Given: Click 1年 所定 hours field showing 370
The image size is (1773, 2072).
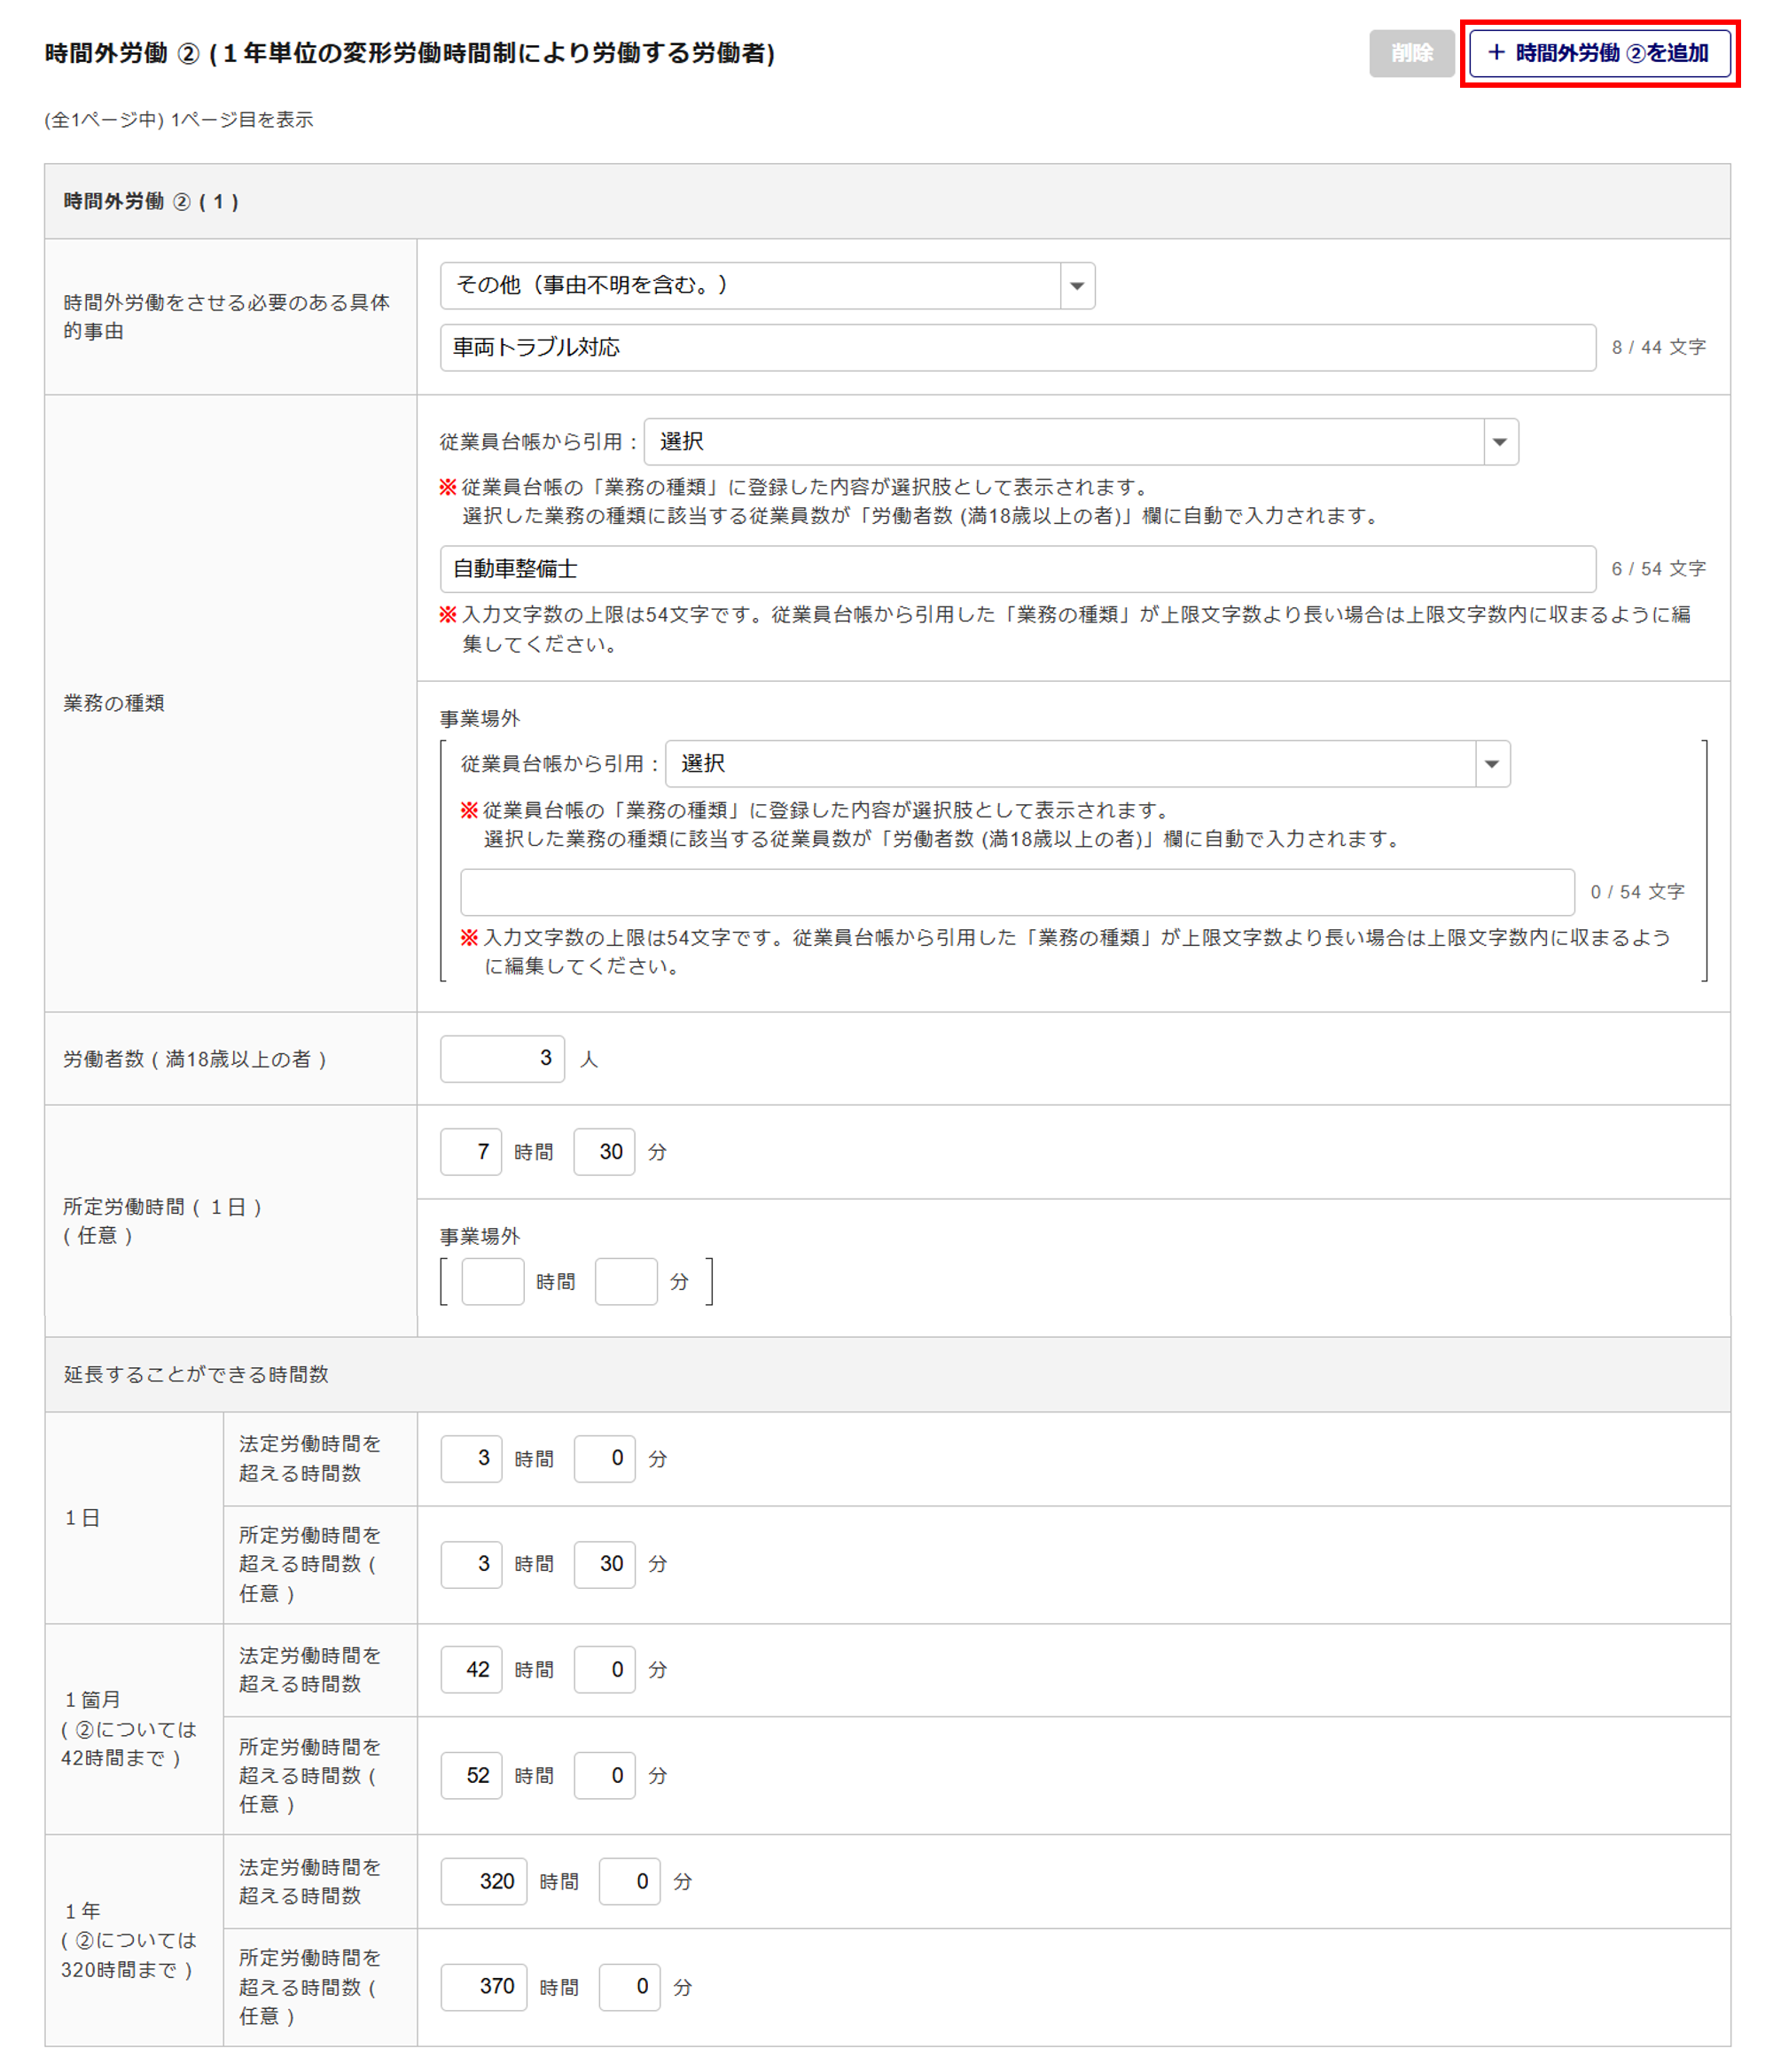Looking at the screenshot, I should pos(484,1987).
